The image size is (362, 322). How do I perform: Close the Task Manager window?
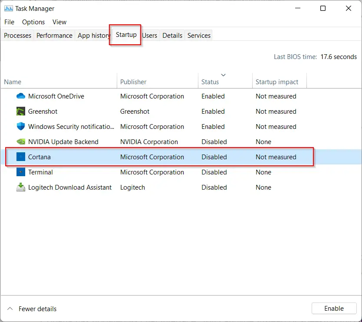pos(349,9)
